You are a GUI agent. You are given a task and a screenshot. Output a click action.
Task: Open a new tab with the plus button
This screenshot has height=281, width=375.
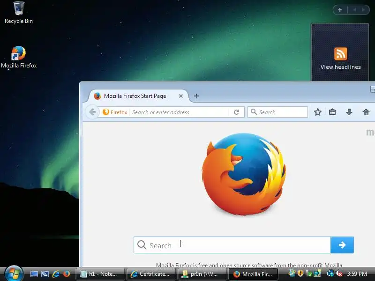(x=196, y=96)
